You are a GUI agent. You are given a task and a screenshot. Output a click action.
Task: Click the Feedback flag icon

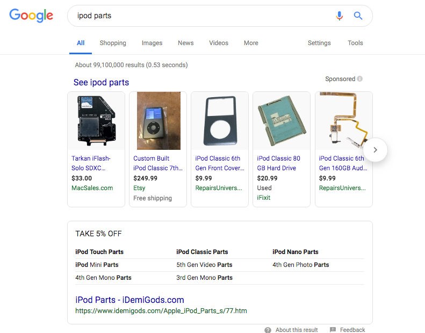[333, 329]
